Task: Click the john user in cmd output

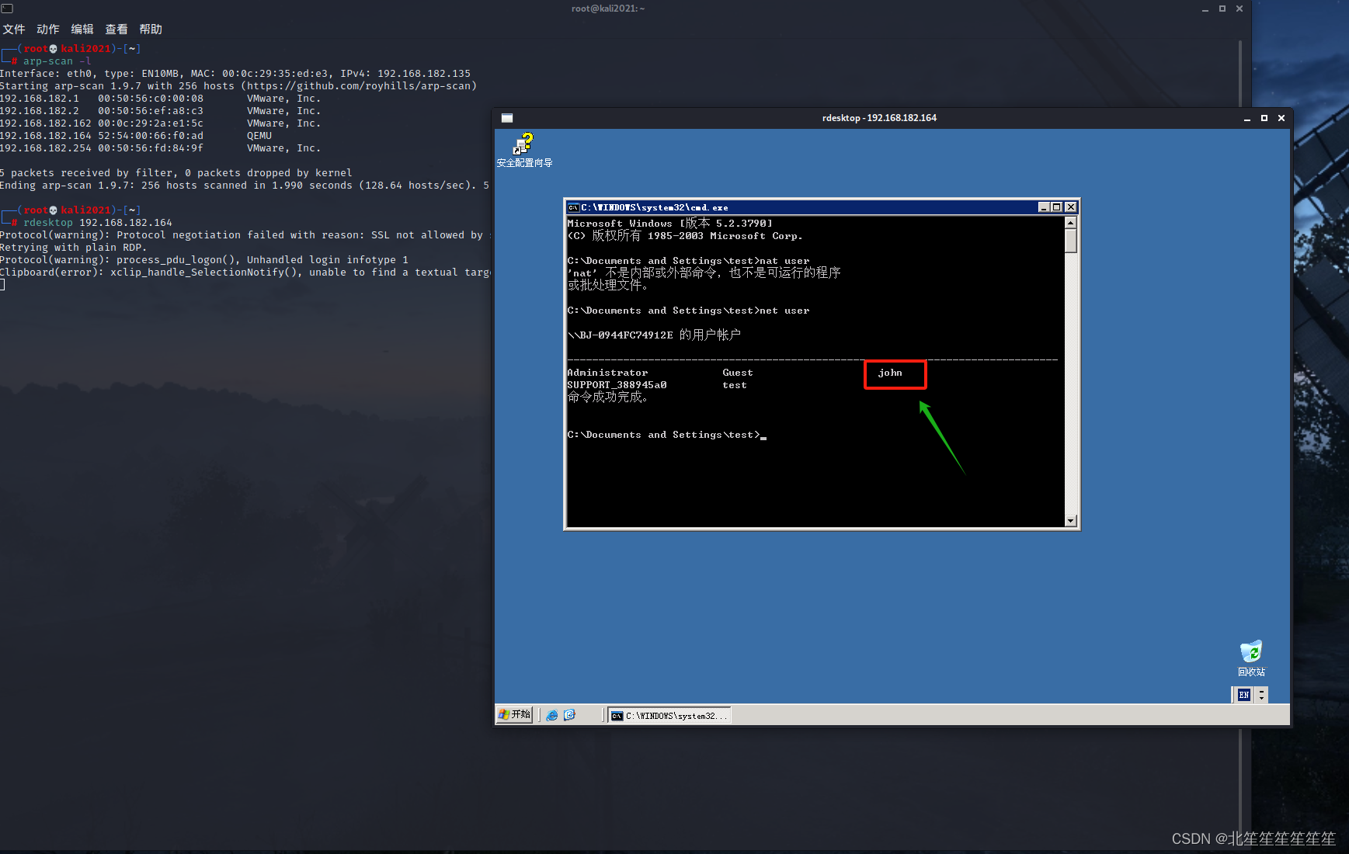Action: tap(890, 373)
